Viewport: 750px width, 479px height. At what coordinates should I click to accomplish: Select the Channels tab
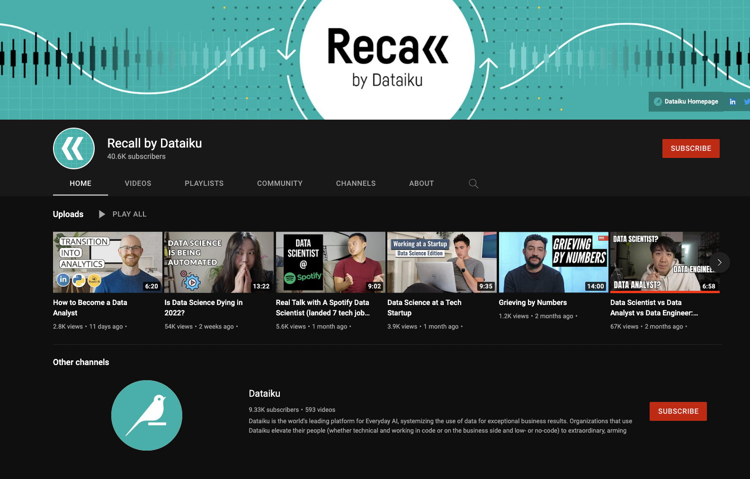point(356,183)
